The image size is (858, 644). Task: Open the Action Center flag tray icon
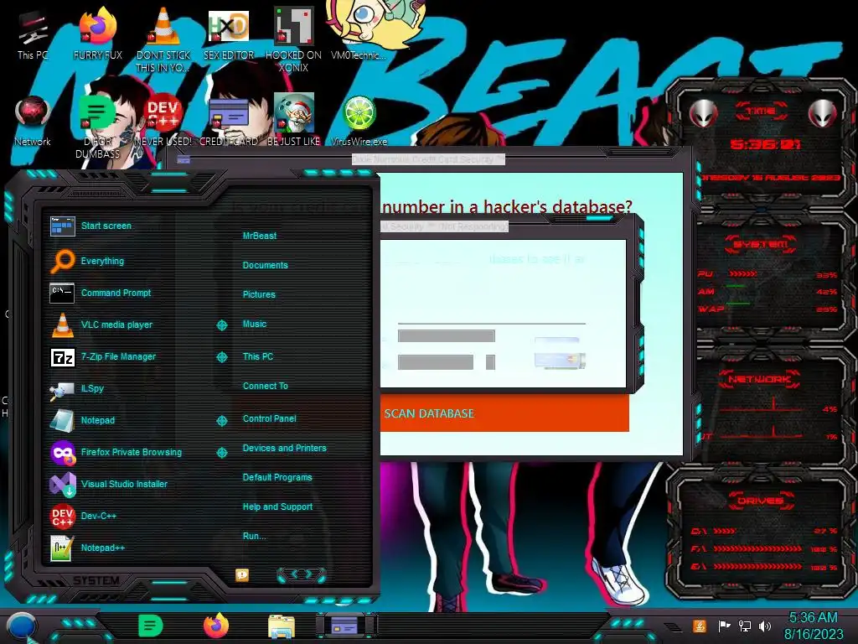pos(724,626)
